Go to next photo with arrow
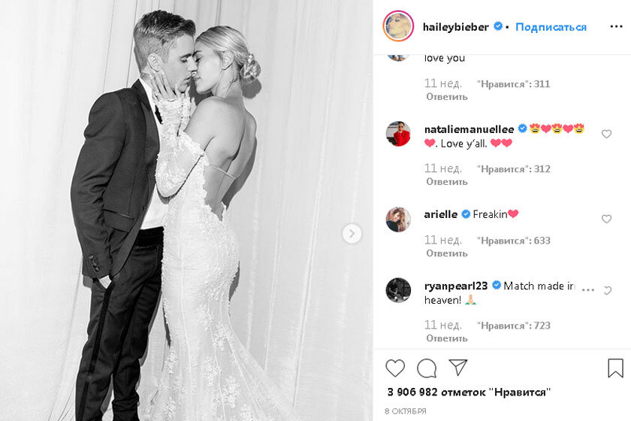Image resolution: width=631 pixels, height=421 pixels. pyautogui.click(x=352, y=234)
